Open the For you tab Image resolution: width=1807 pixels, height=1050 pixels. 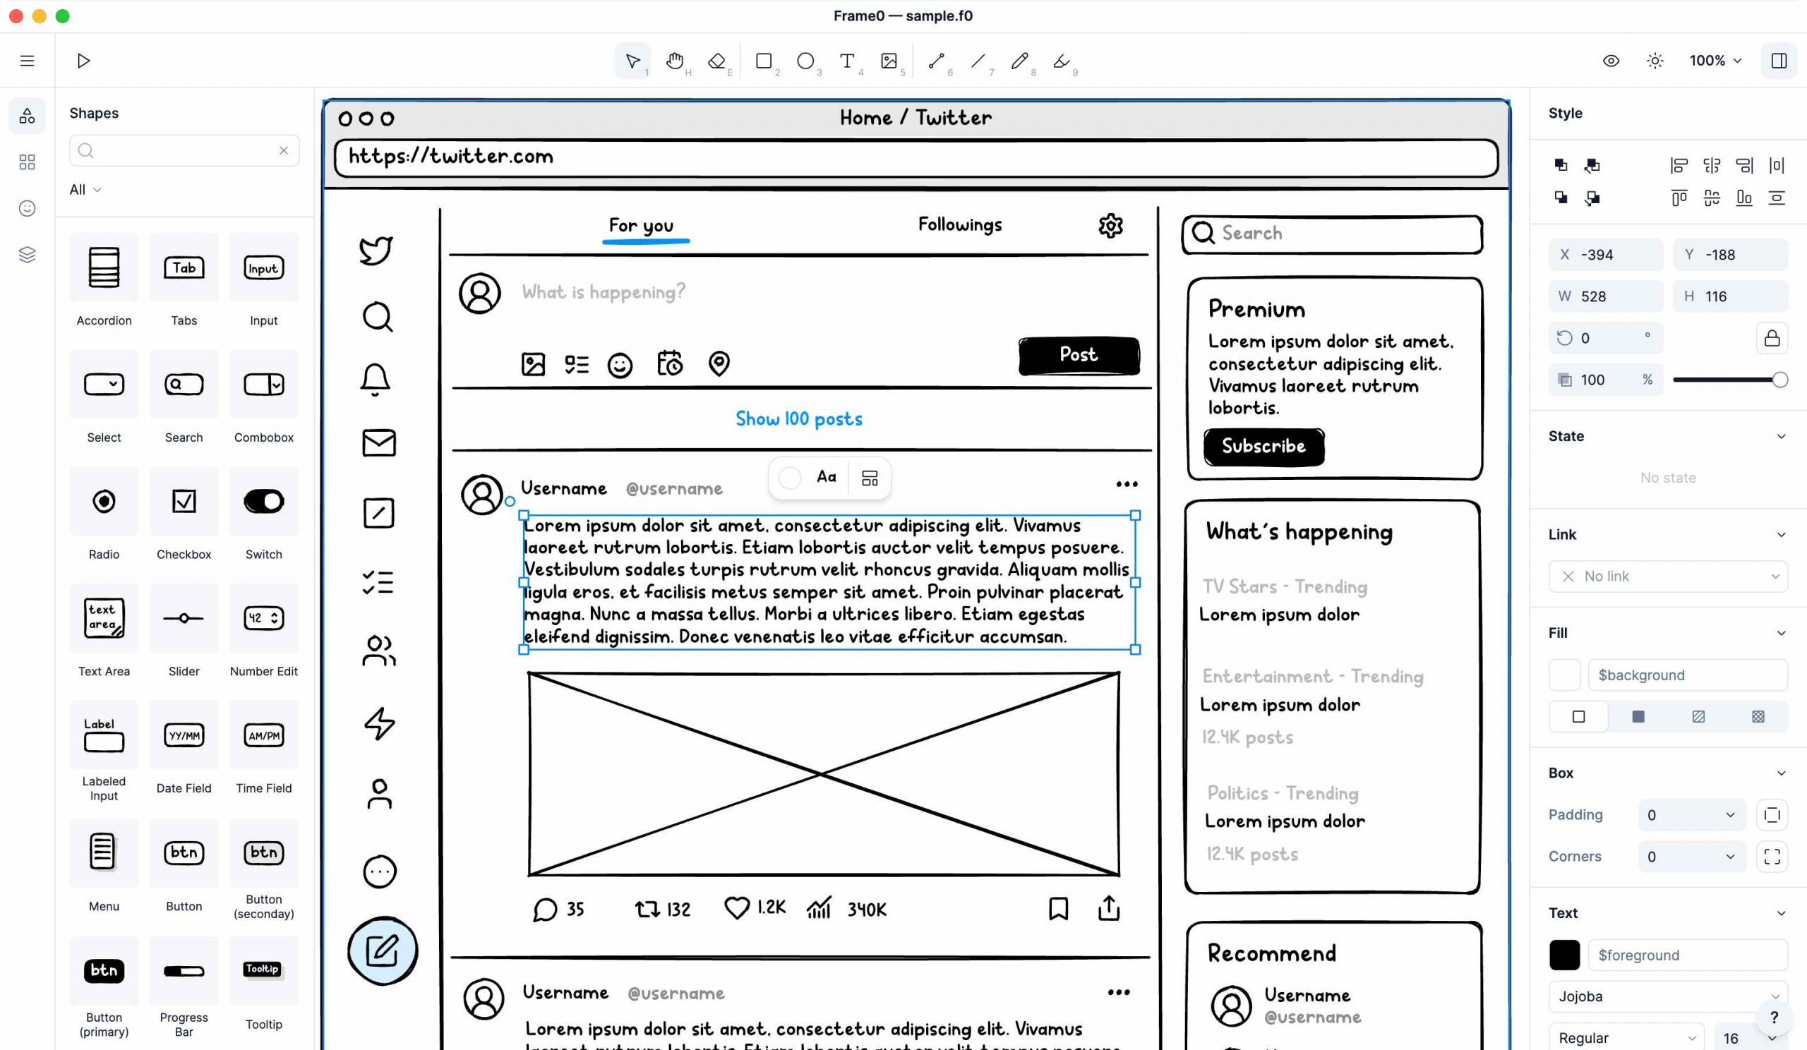[641, 225]
